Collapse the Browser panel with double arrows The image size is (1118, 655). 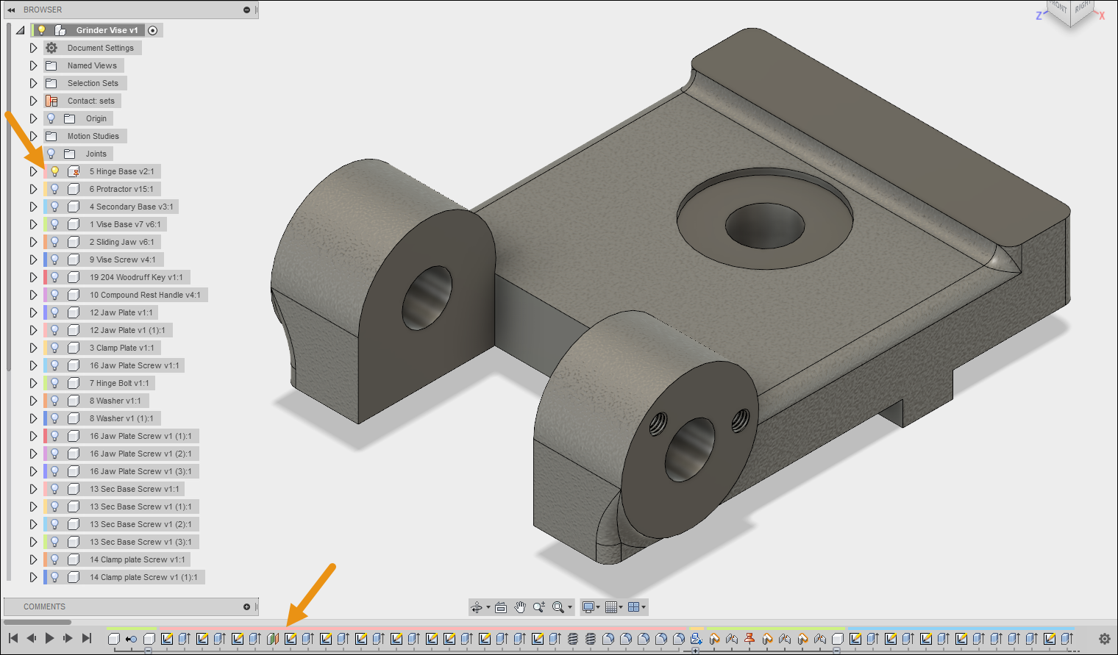click(11, 10)
